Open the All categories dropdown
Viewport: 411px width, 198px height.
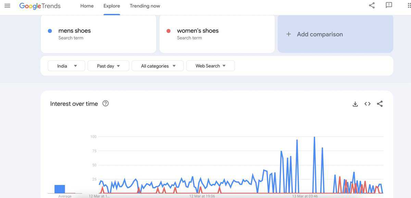tap(158, 66)
